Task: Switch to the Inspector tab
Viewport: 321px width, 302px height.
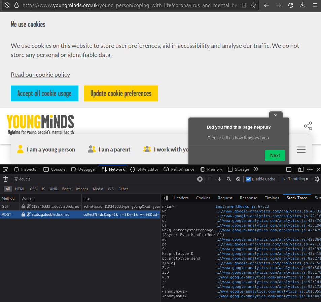Action: [x=26, y=169]
